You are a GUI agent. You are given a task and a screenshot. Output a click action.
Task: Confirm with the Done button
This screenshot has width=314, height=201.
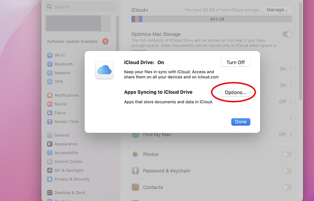[241, 122]
